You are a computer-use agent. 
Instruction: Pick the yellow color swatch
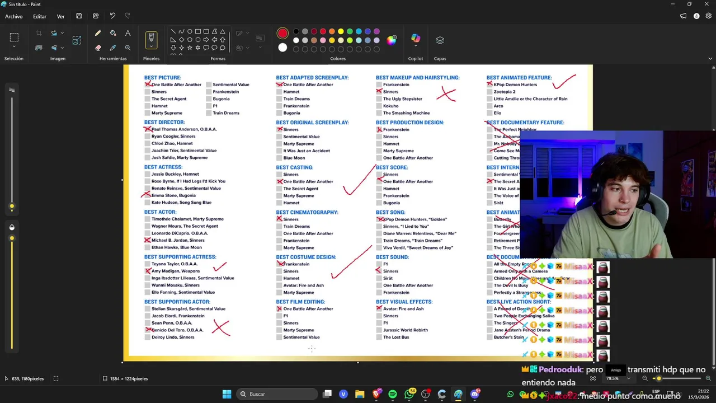341,31
